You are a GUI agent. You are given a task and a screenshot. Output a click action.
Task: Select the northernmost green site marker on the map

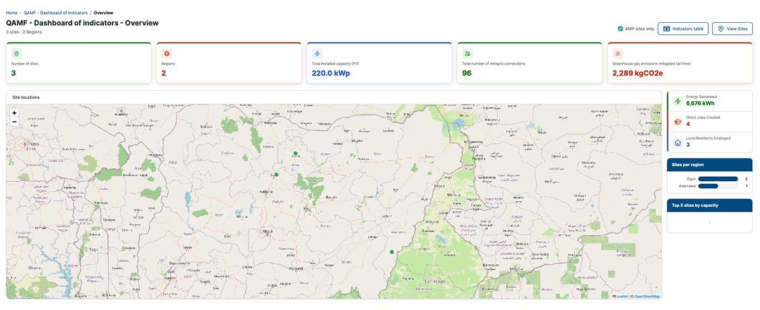pyautogui.click(x=295, y=153)
